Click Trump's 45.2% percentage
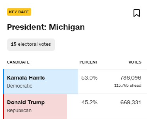The height and width of the screenshot is (122, 151). pyautogui.click(x=90, y=103)
